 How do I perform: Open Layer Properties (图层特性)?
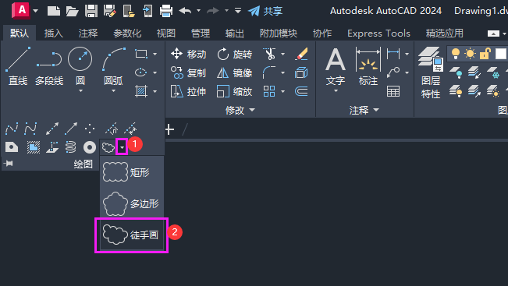pos(431,72)
